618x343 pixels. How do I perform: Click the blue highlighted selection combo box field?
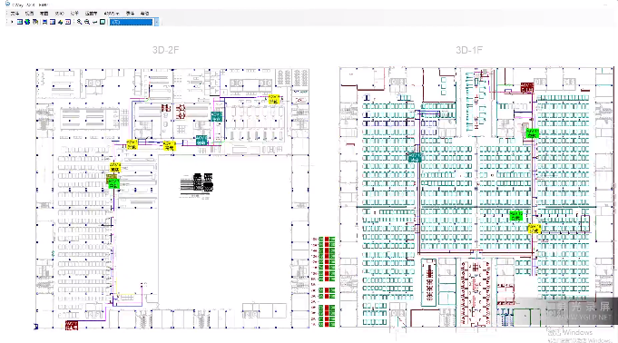point(132,22)
